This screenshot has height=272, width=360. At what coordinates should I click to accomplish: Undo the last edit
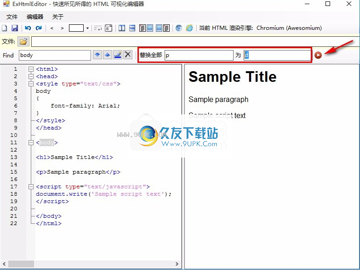pos(28,28)
